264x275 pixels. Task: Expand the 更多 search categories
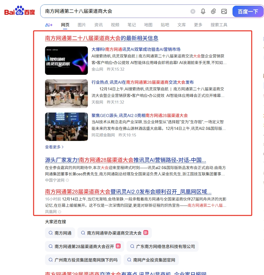pyautogui.click(x=198, y=25)
